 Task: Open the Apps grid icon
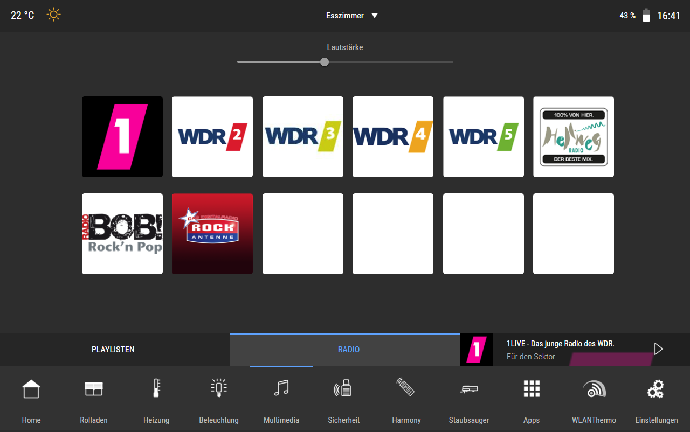532,389
